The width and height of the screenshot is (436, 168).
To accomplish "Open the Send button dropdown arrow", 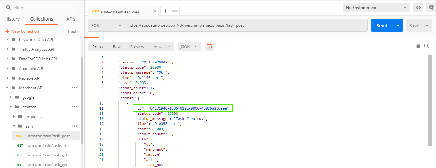I will point(398,25).
